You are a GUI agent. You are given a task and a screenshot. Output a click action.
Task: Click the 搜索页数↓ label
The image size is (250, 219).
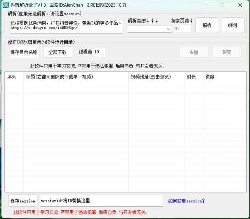[x=182, y=21]
